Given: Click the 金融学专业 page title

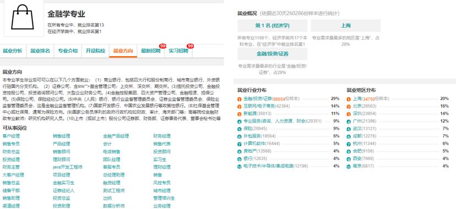Looking at the screenshot, I should point(66,14).
